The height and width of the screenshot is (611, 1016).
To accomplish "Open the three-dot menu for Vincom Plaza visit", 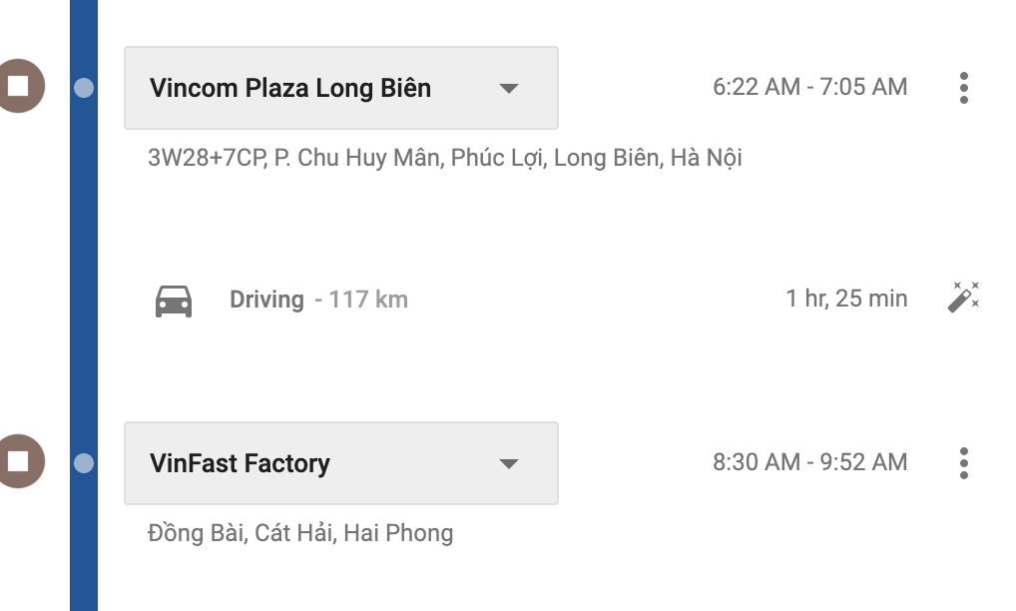I will tap(963, 88).
